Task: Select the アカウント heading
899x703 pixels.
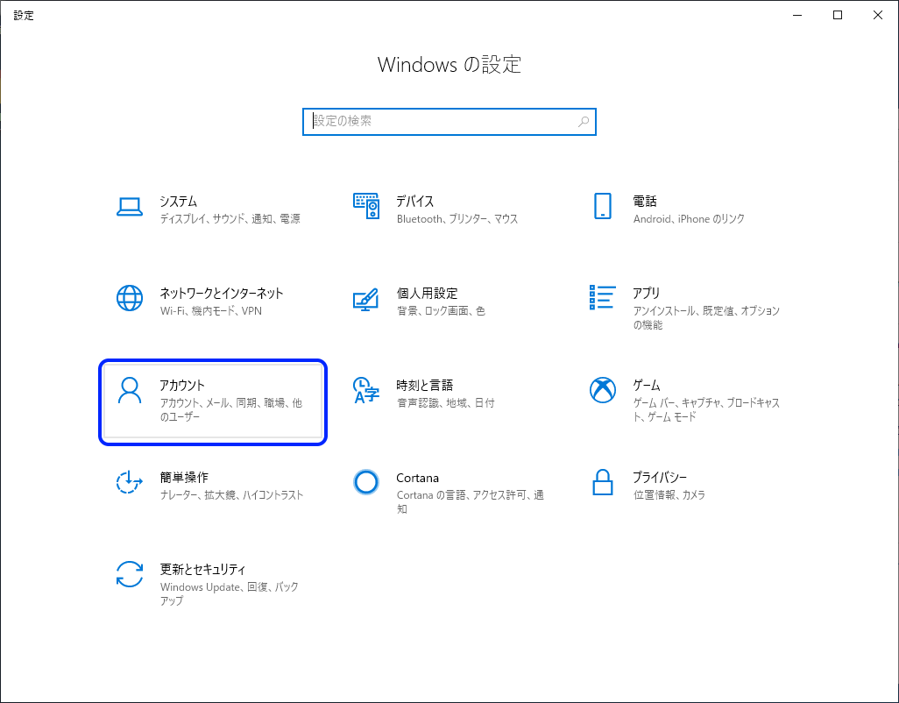Action: pyautogui.click(x=182, y=386)
